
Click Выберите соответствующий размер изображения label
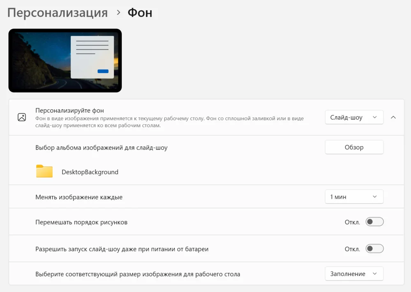point(138,274)
